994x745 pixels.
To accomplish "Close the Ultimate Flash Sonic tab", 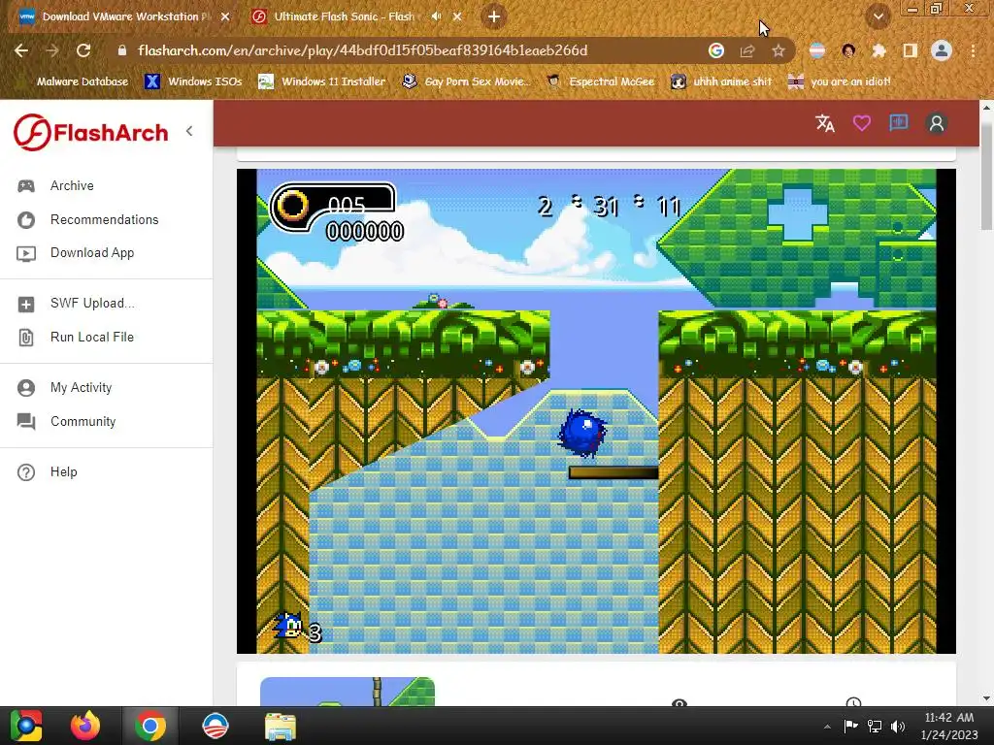I will [457, 17].
